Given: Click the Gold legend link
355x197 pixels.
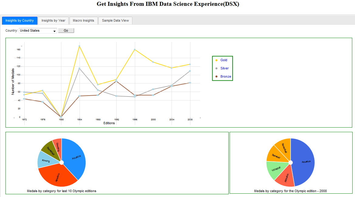Looking at the screenshot, I should pyautogui.click(x=224, y=60).
